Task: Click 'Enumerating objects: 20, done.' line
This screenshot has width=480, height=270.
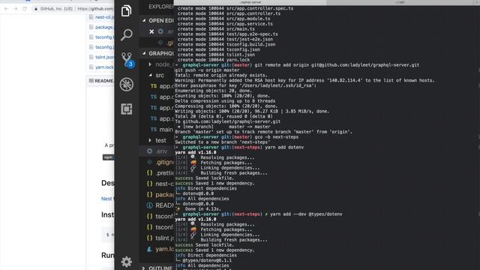Action: pyautogui.click(x=213, y=91)
